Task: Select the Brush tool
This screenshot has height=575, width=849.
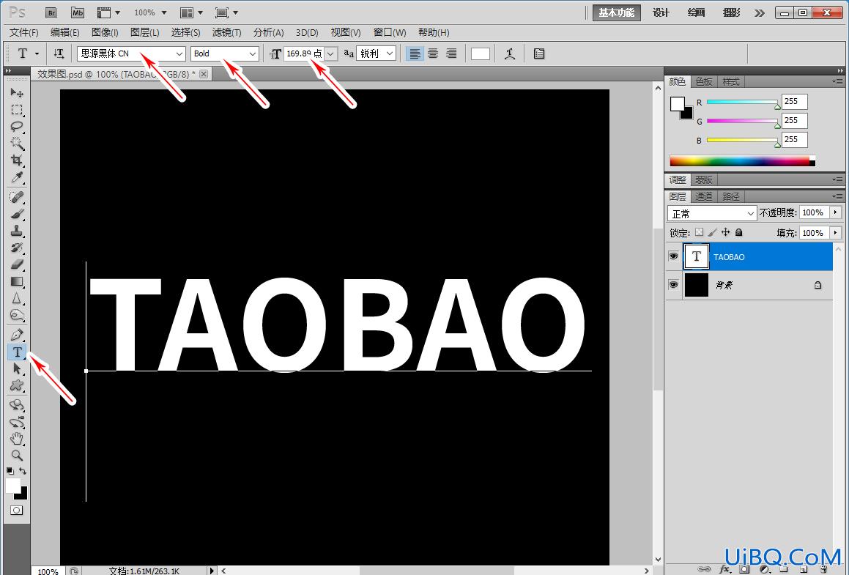Action: click(x=17, y=214)
